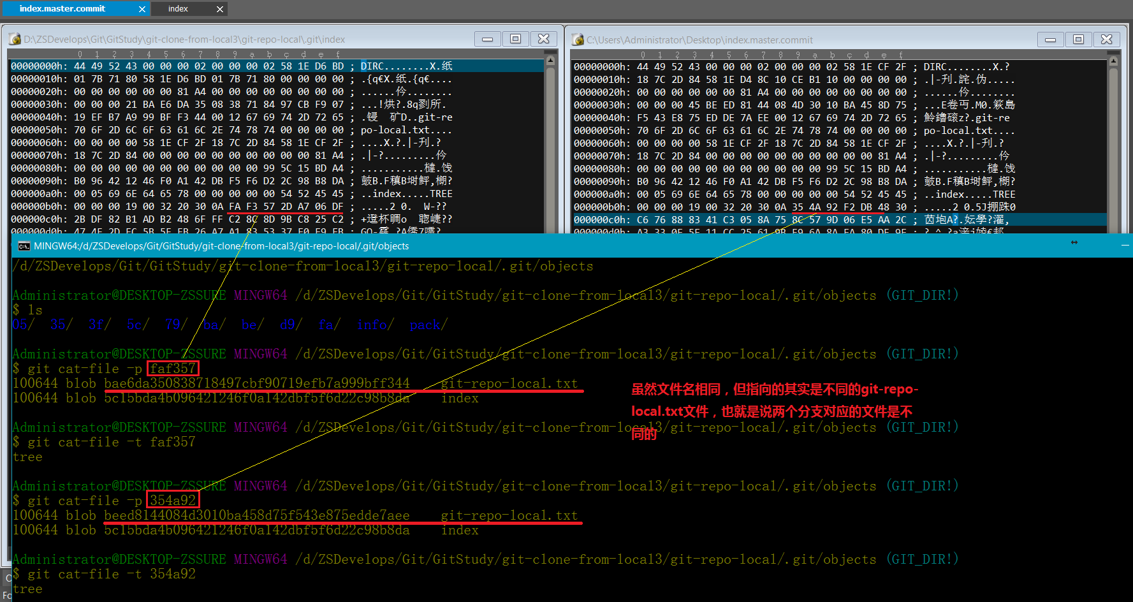This screenshot has height=602, width=1133.
Task: Select the index.master.commit window title path
Action: point(699,40)
